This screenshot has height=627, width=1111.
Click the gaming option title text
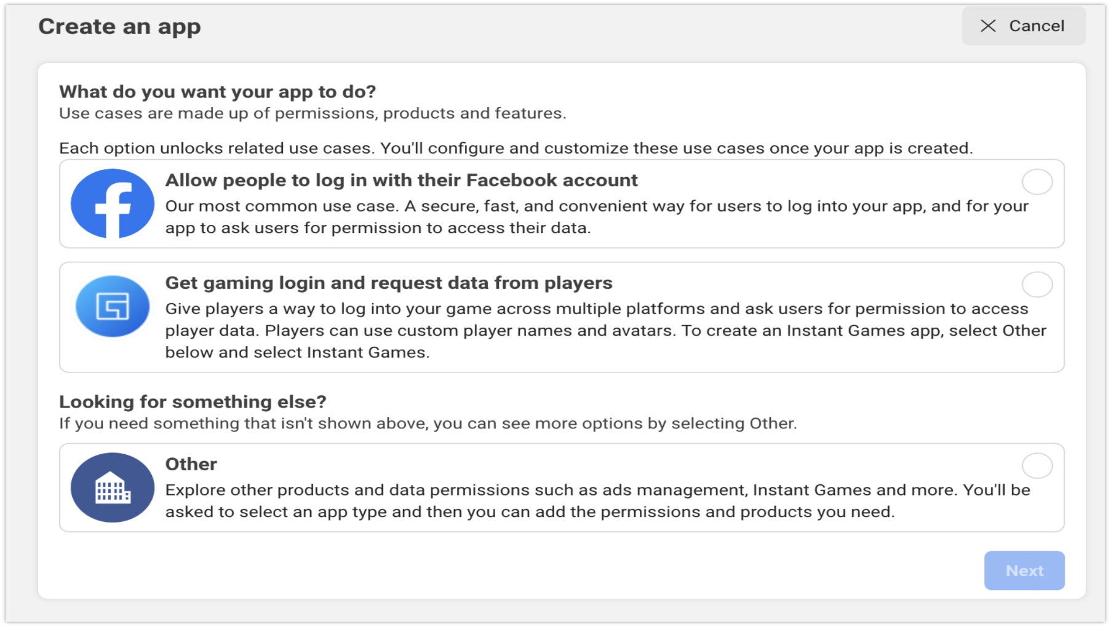[388, 283]
